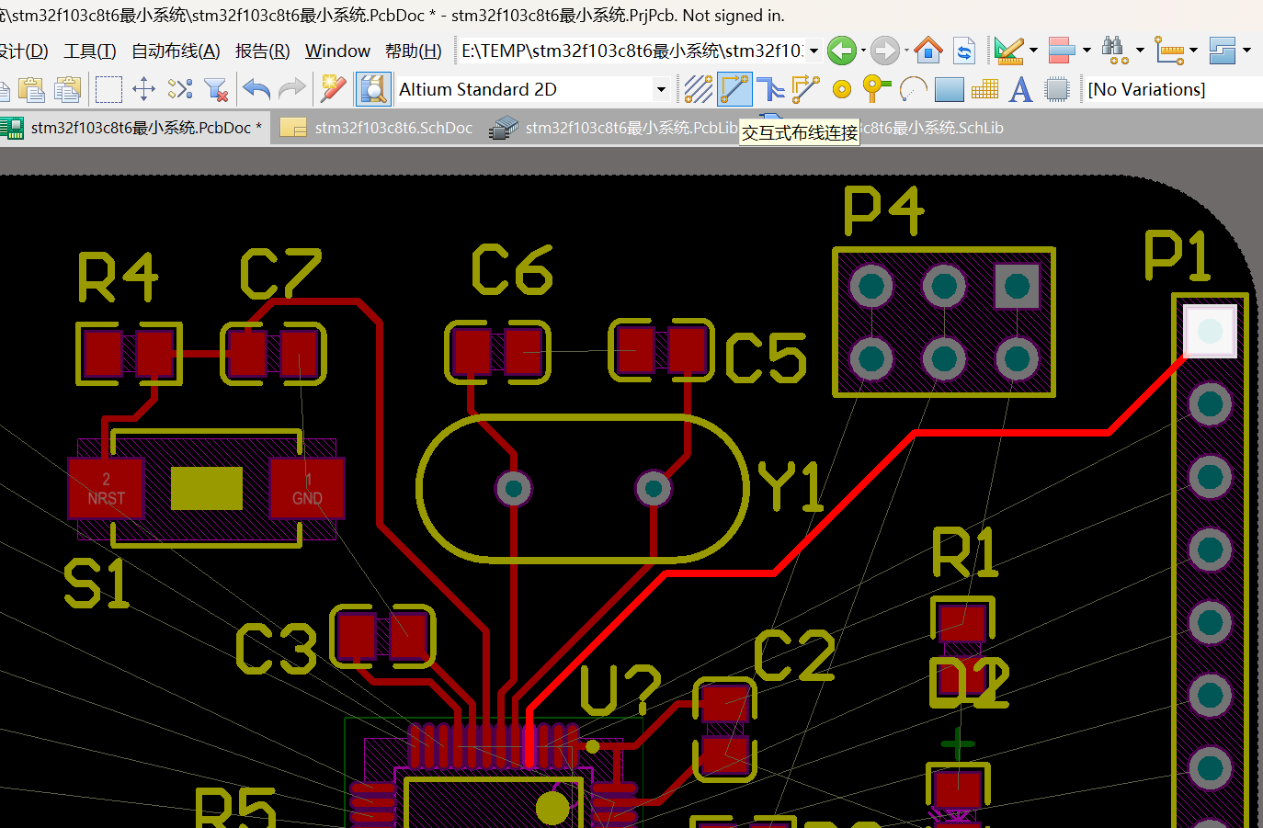Open the Window menu

click(x=337, y=51)
